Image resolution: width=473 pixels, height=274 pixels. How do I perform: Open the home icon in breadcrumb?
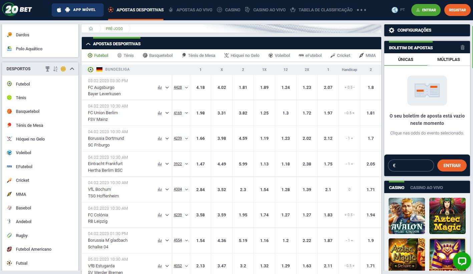click(91, 29)
